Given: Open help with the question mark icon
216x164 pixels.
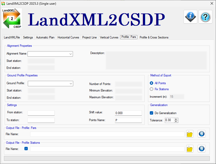Looking at the screenshot, I should click(x=205, y=17).
